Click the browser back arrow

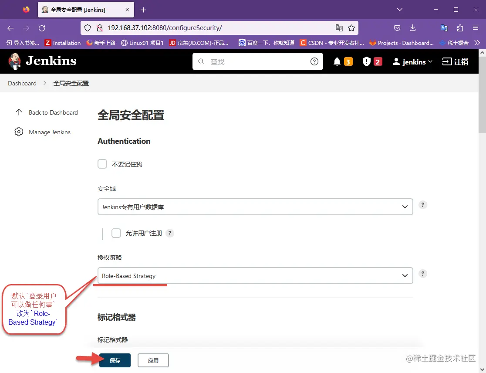10,28
